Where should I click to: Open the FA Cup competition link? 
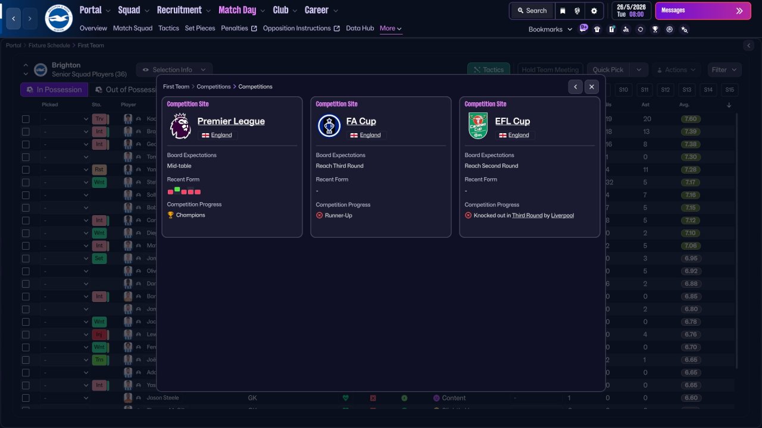coord(361,121)
